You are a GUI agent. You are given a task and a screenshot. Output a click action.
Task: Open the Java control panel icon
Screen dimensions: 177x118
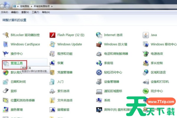[x=146, y=35]
